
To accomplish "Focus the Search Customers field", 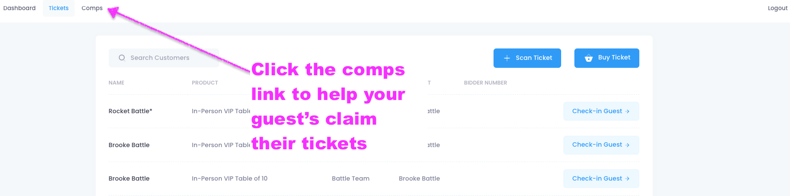I will pyautogui.click(x=164, y=58).
